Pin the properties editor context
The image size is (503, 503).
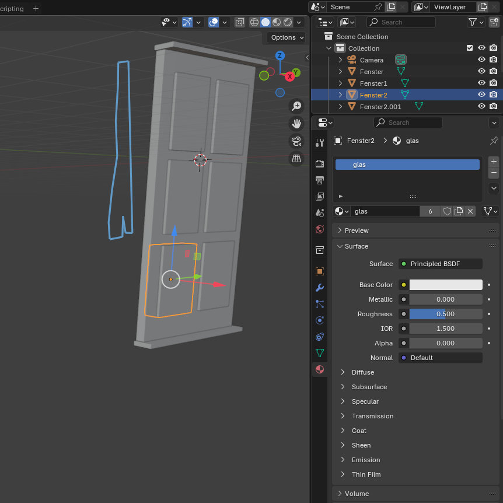click(x=494, y=141)
